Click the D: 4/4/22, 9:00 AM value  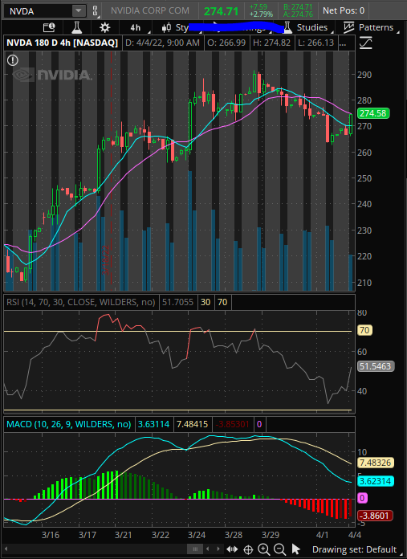[x=162, y=43]
